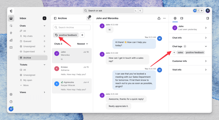The height and width of the screenshot is (120, 219).
Task: Open the Newest sort dropdown
Action: 83,44
